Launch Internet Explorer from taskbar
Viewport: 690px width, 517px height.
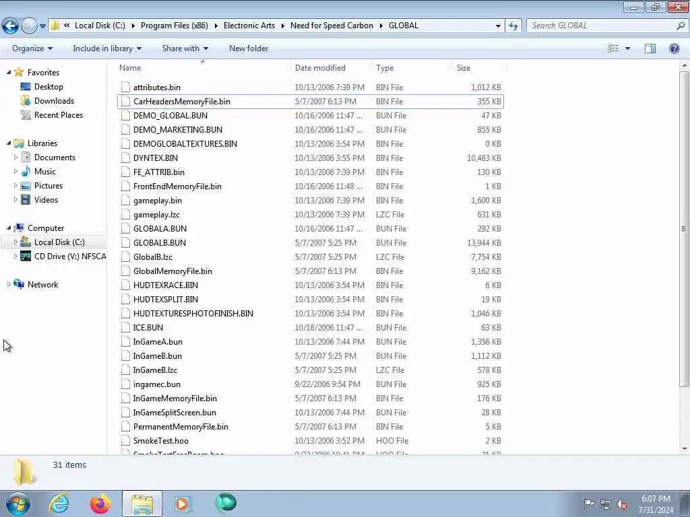(x=59, y=504)
